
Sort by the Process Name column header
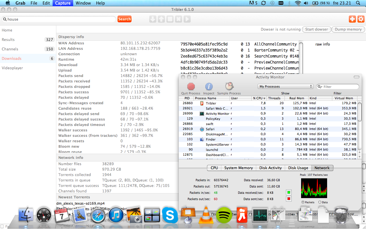pos(212,98)
